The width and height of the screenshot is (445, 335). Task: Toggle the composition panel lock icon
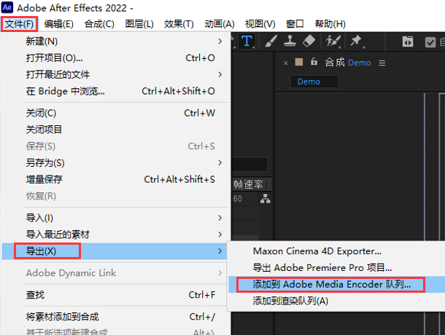point(314,61)
